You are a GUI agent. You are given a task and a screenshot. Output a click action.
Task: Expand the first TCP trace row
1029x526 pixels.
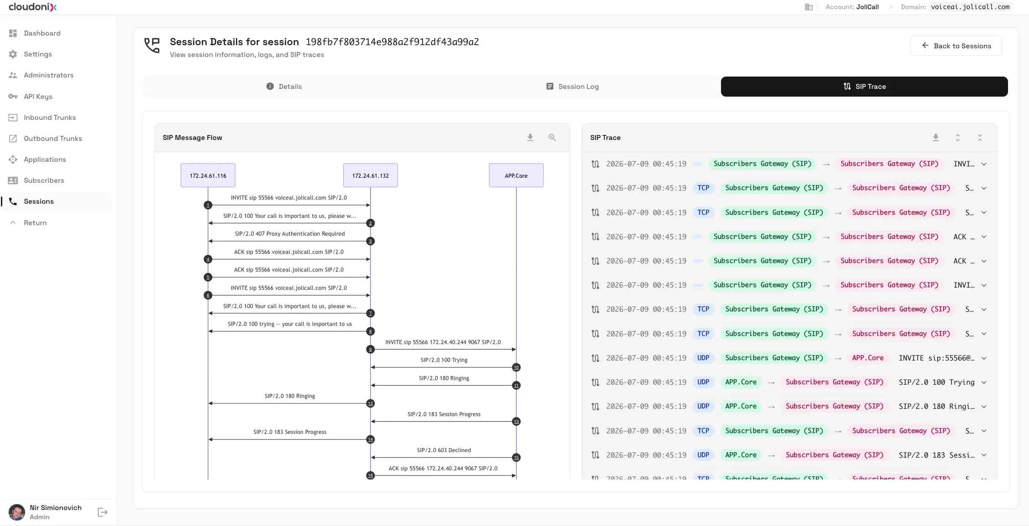(984, 188)
